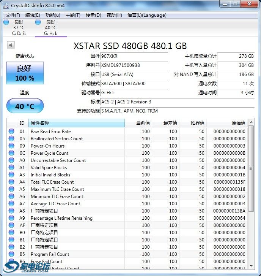Open the 功能(u) menu
The height and width of the screenshot is (276, 261).
click(53, 15)
